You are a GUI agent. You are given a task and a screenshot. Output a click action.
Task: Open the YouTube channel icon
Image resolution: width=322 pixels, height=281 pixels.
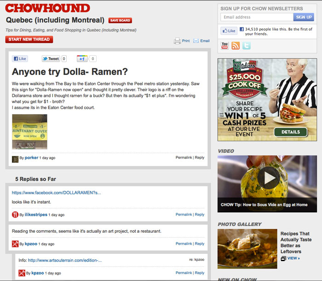coord(224,46)
